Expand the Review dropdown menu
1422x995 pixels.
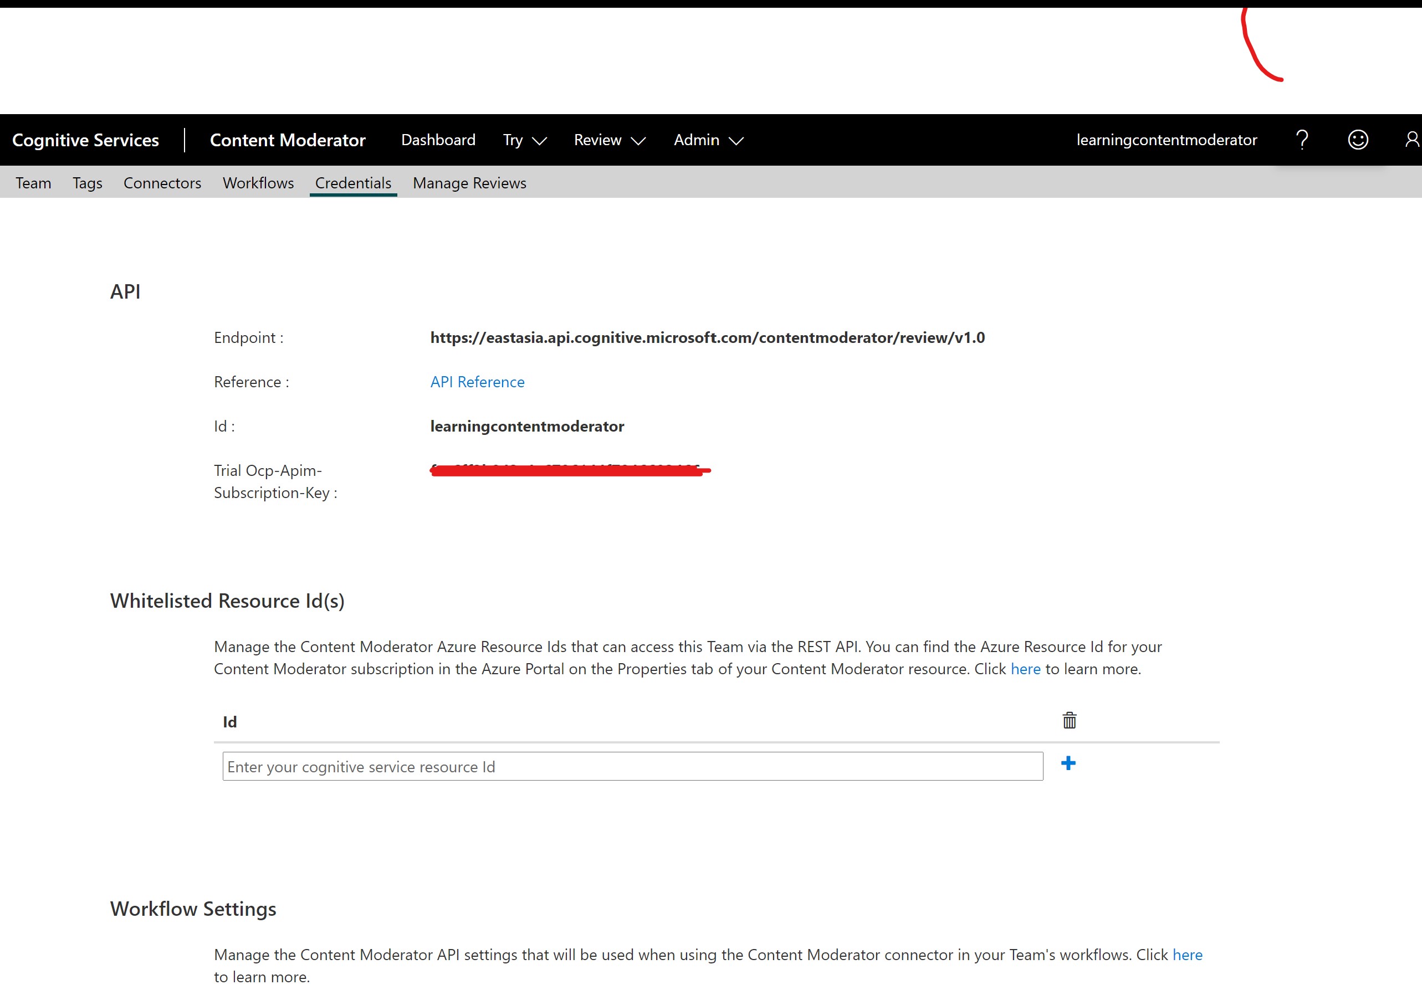[610, 141]
